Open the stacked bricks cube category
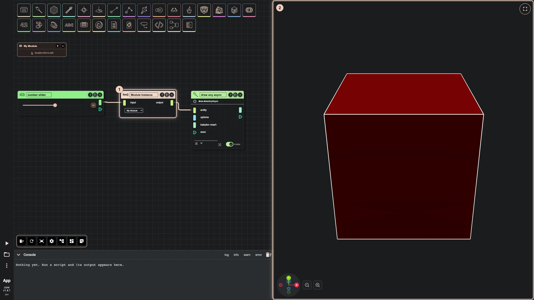The image size is (534, 300). coord(234,10)
